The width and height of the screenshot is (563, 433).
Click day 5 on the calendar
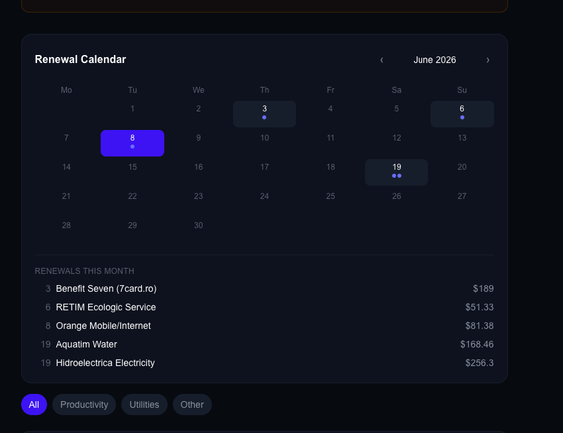tap(396, 114)
